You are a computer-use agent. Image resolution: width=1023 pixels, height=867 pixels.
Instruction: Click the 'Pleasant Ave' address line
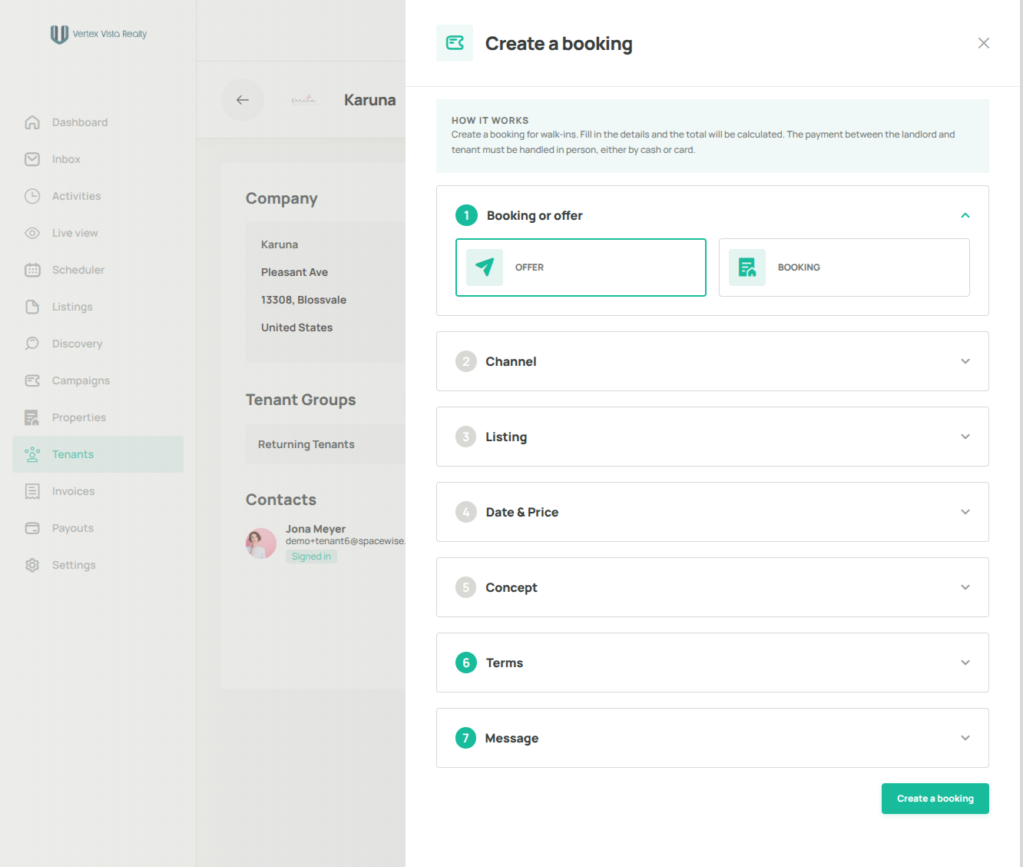tap(294, 272)
